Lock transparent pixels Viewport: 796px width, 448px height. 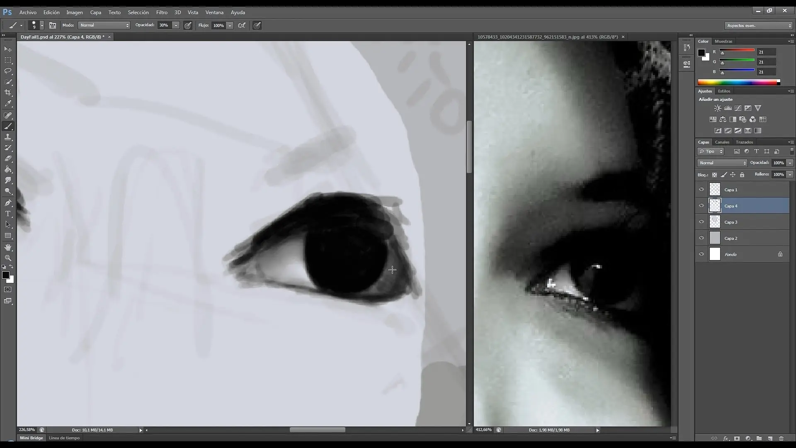tap(714, 175)
